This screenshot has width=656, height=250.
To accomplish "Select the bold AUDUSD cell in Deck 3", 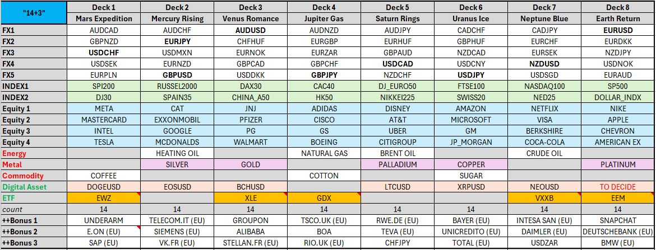I will coord(250,30).
